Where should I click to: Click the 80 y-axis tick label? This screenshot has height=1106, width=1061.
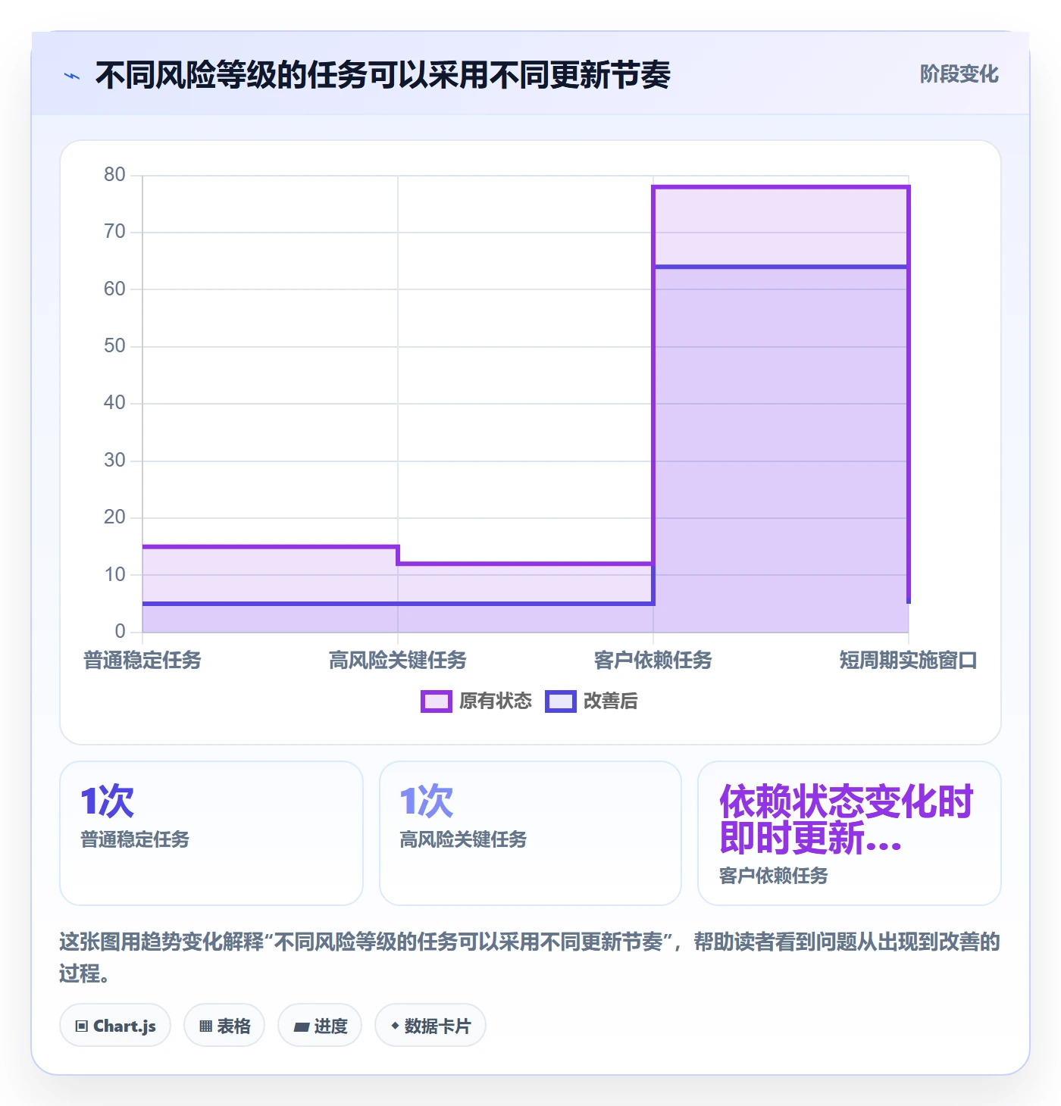114,175
